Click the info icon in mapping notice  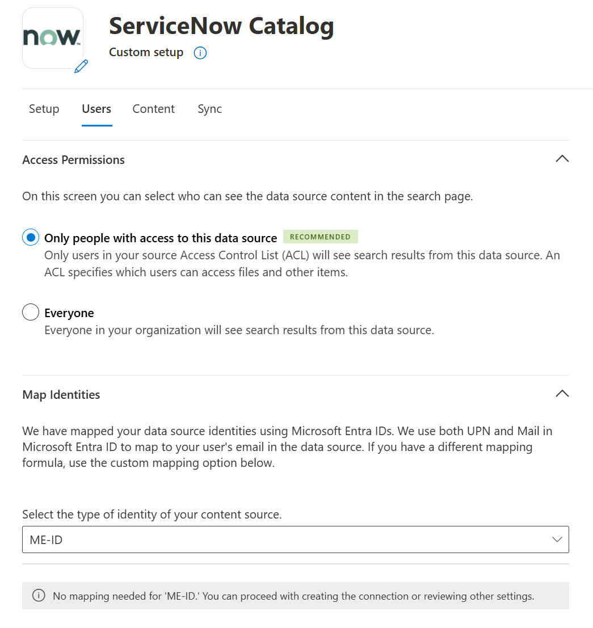(39, 596)
